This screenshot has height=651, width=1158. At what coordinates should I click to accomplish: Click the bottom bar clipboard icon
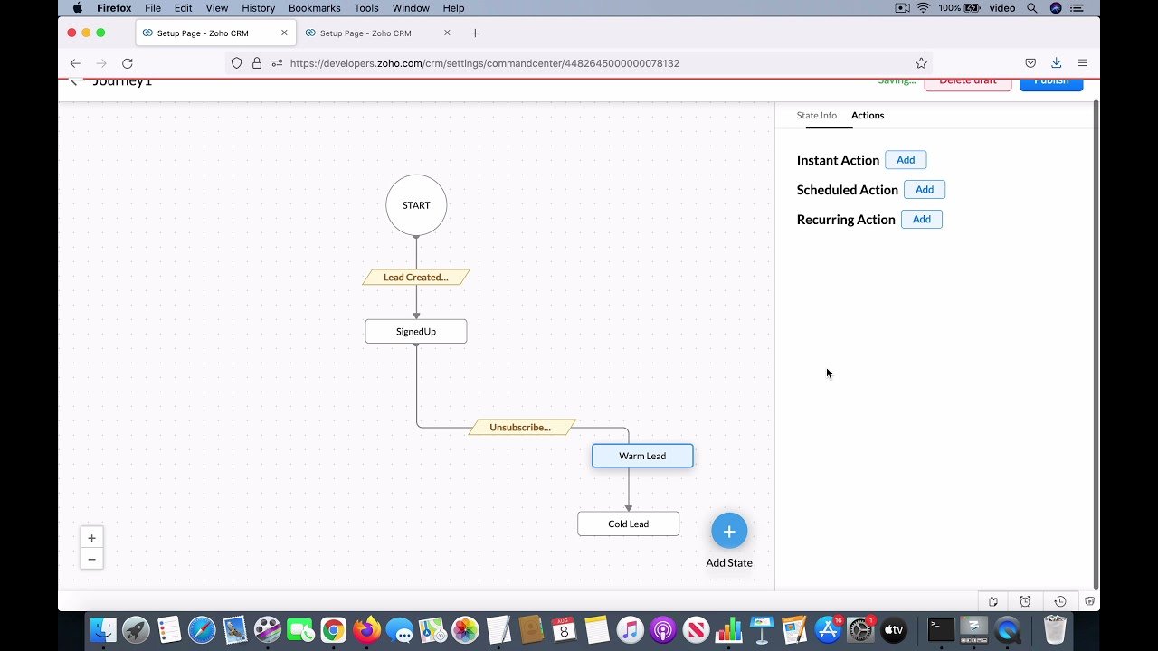click(992, 601)
